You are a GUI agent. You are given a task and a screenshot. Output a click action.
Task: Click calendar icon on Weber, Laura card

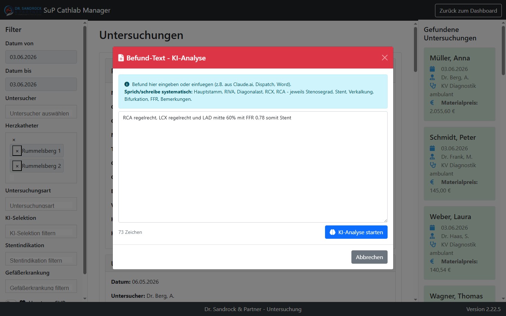pos(432,228)
